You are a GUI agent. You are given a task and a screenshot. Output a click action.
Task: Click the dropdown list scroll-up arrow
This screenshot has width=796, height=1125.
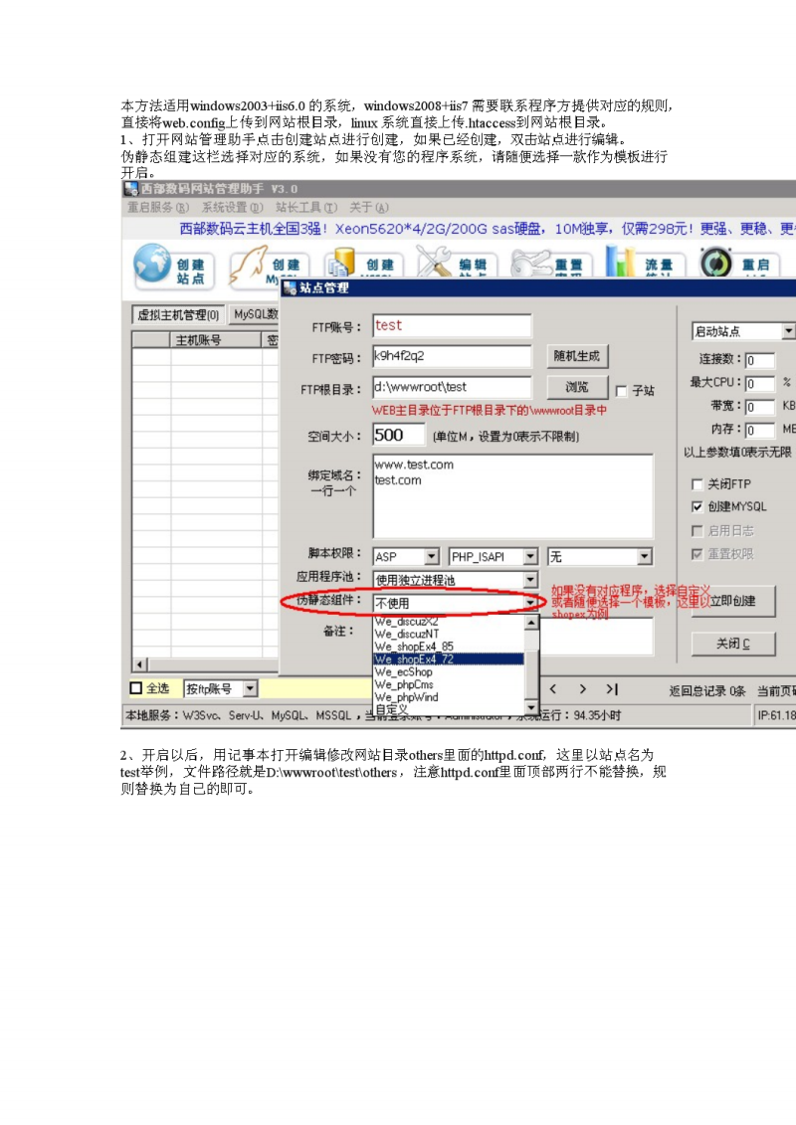point(531,622)
